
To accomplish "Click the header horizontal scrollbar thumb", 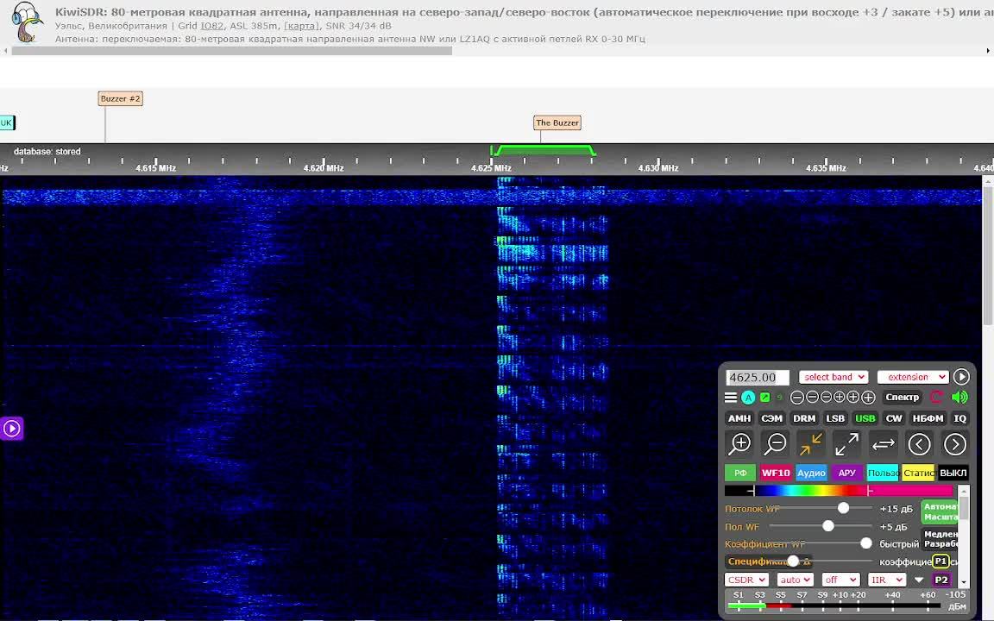I will coord(232,51).
